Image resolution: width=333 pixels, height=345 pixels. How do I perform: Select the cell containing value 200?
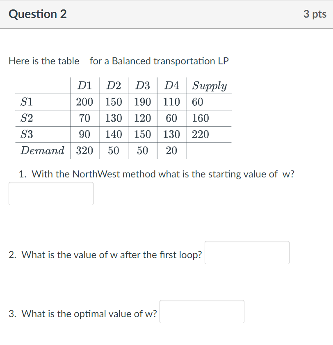click(x=84, y=102)
